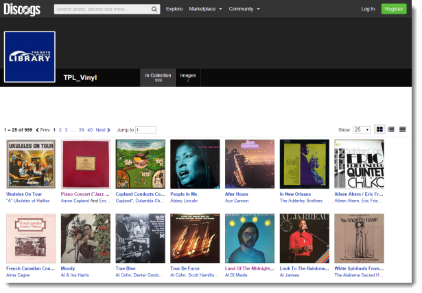This screenshot has height=293, width=422.
Task: Click the Abbey Lincoln artist link
Action: 184,201
